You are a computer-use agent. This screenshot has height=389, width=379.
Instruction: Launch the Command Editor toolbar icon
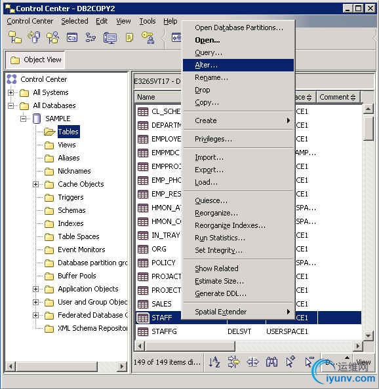click(72, 38)
